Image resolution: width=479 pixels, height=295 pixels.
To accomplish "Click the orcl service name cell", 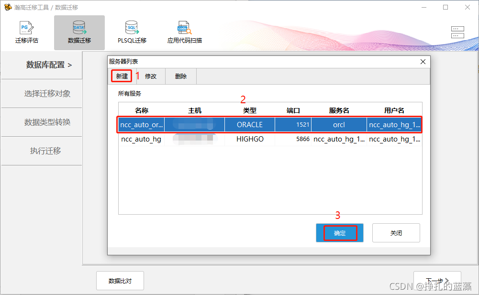I will [x=339, y=125].
